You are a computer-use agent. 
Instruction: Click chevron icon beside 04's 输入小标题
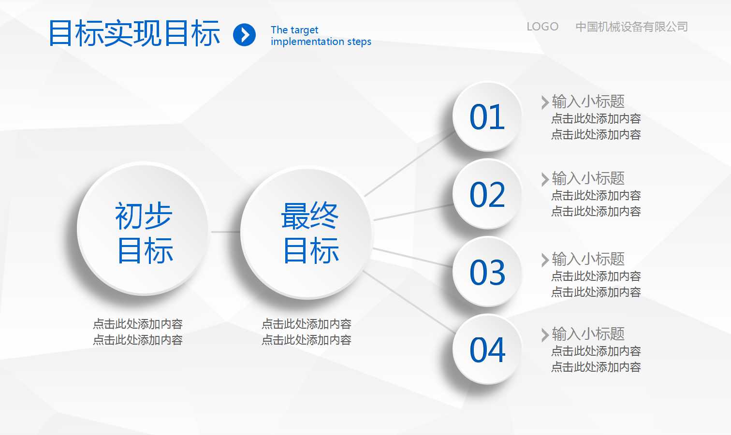pos(545,334)
